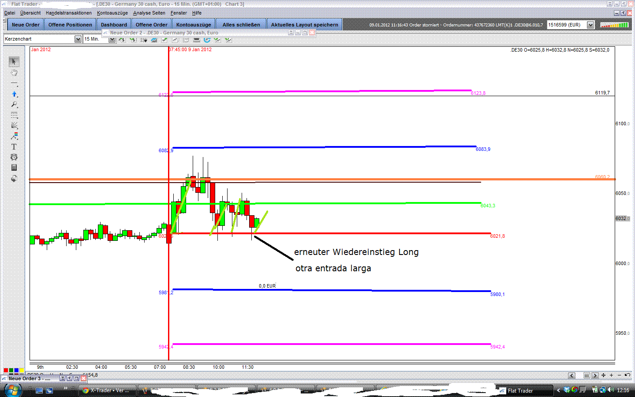Click the Offene Positionen button

70,25
